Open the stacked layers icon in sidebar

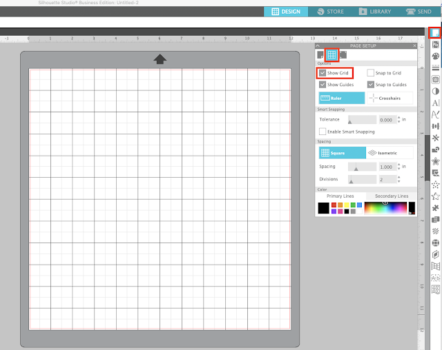point(436,219)
